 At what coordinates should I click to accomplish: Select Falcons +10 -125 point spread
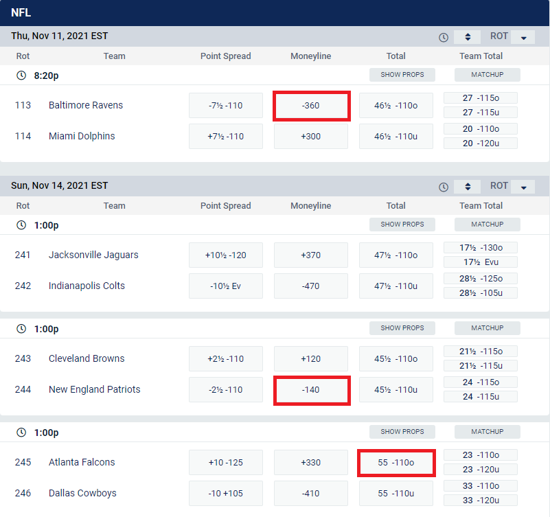(225, 463)
